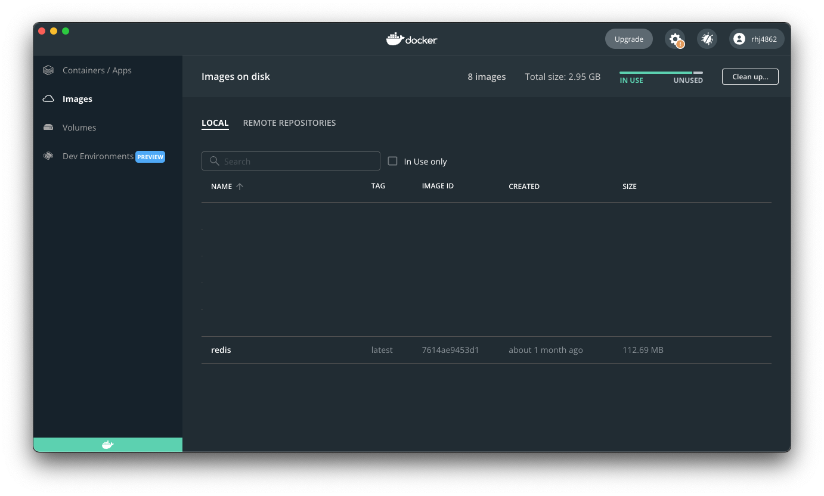Screen dimensions: 824x496
Task: Enable In Use only checkbox
Action: coord(392,161)
